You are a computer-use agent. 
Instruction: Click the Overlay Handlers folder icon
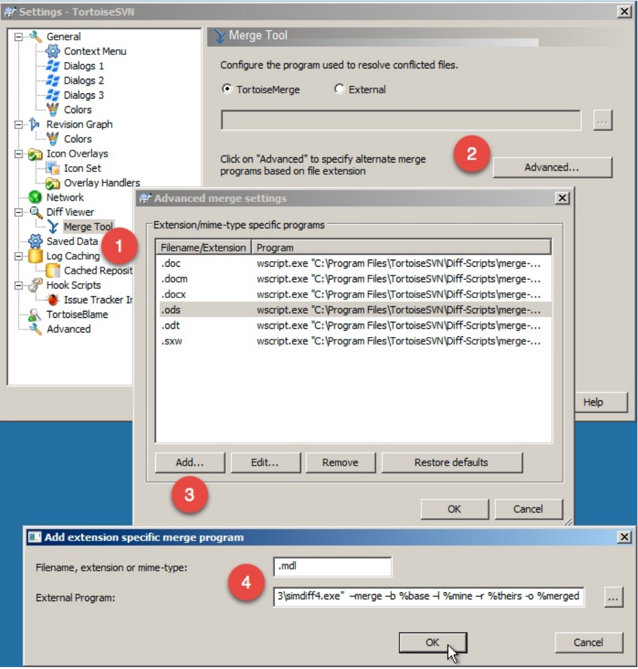click(53, 183)
